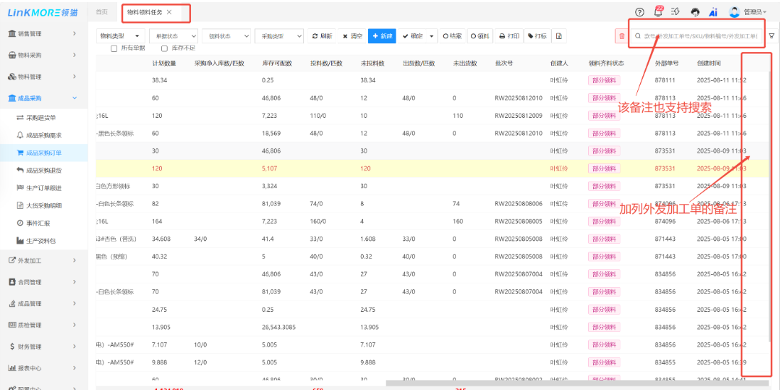Enable the 所有单据 checkbox
Screen dimensions: 780x390
click(114, 48)
